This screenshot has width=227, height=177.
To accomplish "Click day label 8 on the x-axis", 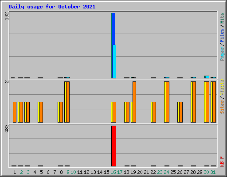I will [x=61, y=172].
